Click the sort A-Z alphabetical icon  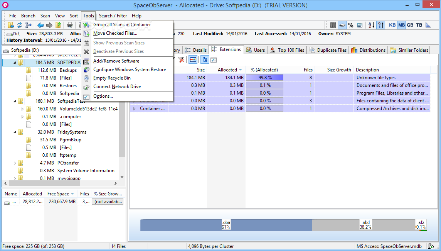click(372, 25)
